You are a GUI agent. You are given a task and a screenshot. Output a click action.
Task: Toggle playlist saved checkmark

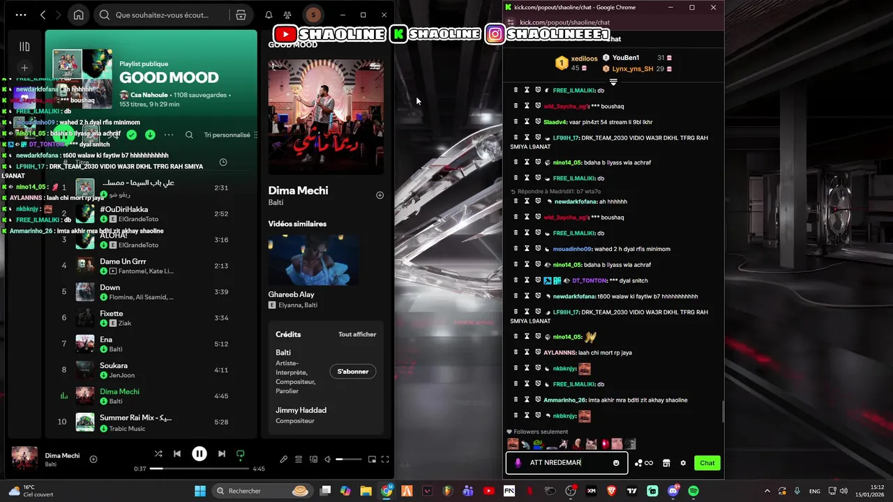coord(131,135)
